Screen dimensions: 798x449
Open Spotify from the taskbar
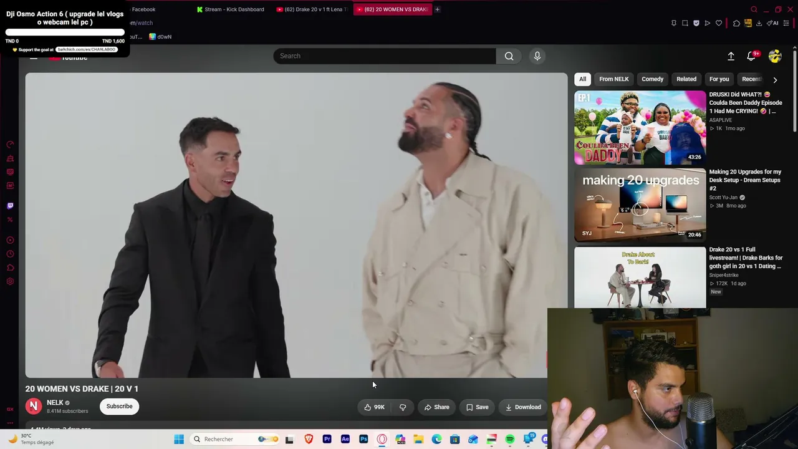(510, 439)
